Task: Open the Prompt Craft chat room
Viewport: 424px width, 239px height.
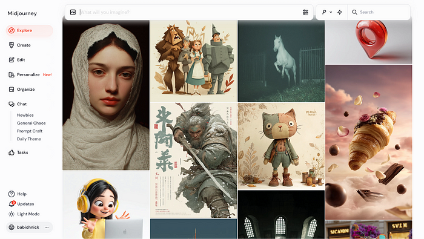Action: [30, 131]
